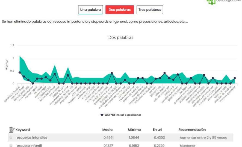The height and width of the screenshot is (147, 242).
Task: Select the Dos palabras tab
Action: [x=120, y=10]
